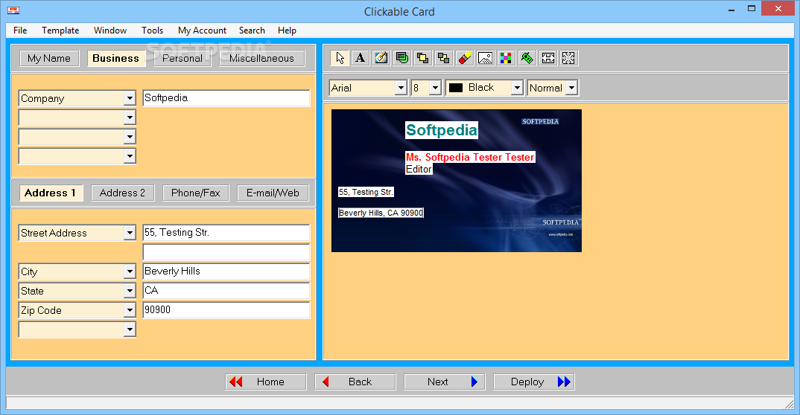Open the empty dropdown below Company
800x415 pixels.
(130, 118)
